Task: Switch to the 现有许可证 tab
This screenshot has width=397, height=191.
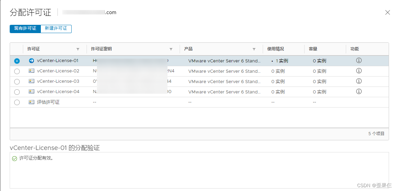Action: (25, 29)
